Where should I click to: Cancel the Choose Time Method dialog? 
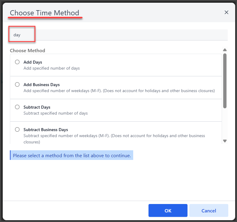[208, 211]
